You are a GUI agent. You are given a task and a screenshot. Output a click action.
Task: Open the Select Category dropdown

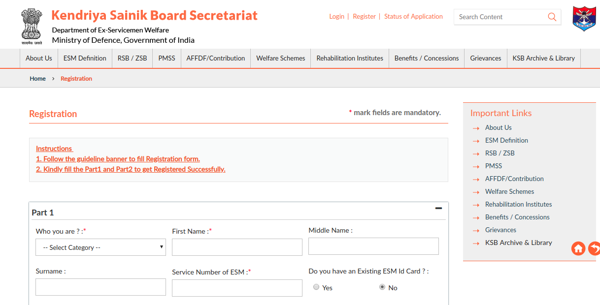point(100,247)
